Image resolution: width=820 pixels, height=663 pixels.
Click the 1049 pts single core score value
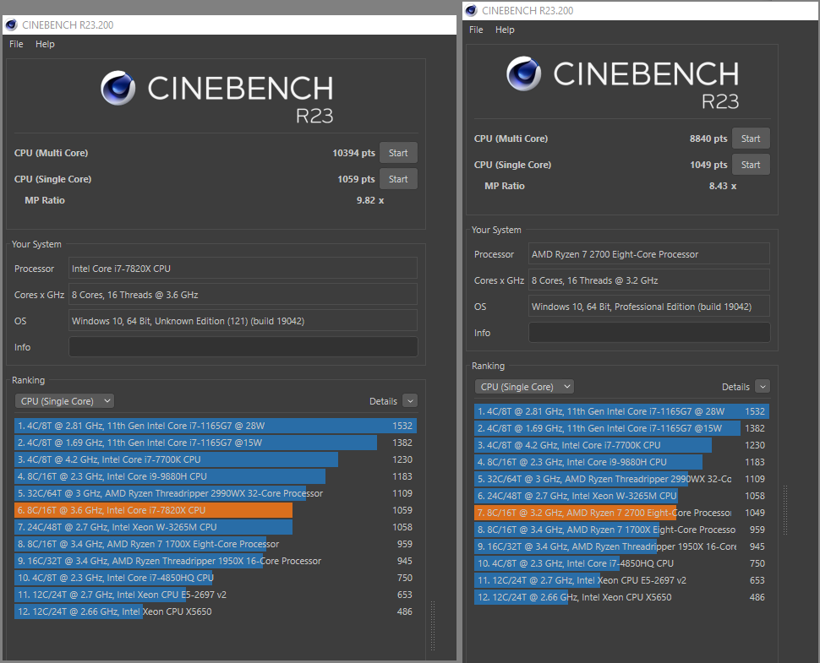click(708, 165)
